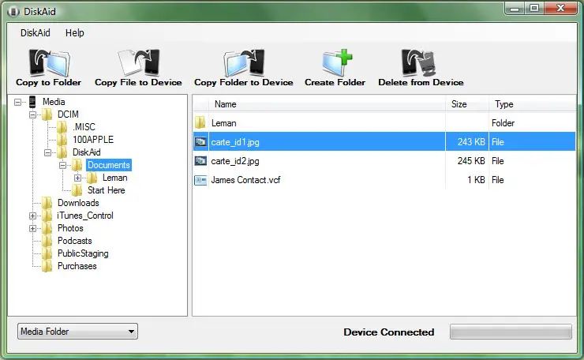Open the Media Folder dropdown

click(77, 332)
